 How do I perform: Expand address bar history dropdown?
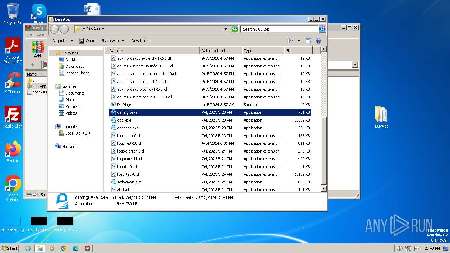[226, 29]
